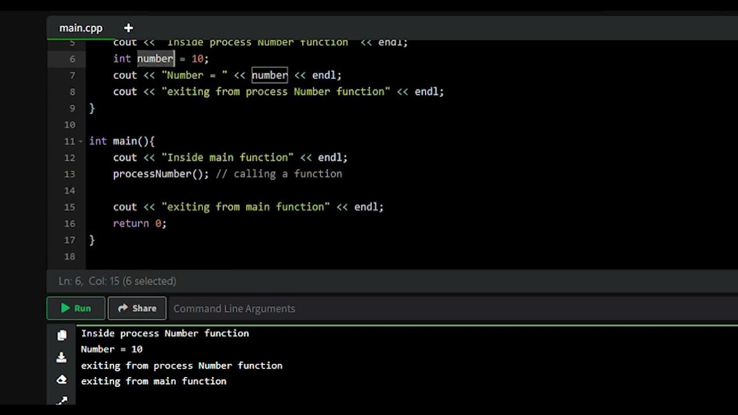
Task: Clear the output with eraser icon
Action: click(x=62, y=380)
